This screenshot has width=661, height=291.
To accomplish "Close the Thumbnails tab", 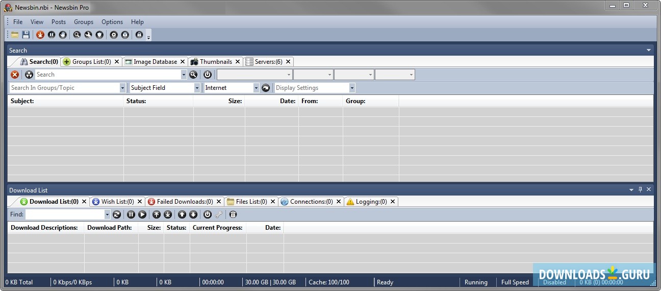I will (238, 62).
